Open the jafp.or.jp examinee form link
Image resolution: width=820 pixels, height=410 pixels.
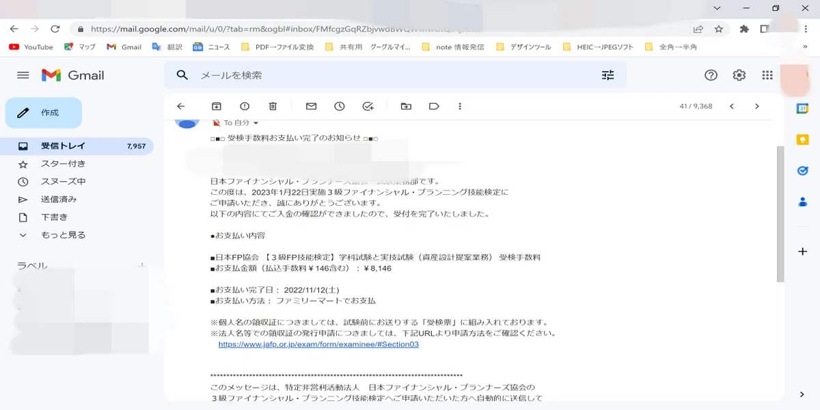[x=318, y=344]
